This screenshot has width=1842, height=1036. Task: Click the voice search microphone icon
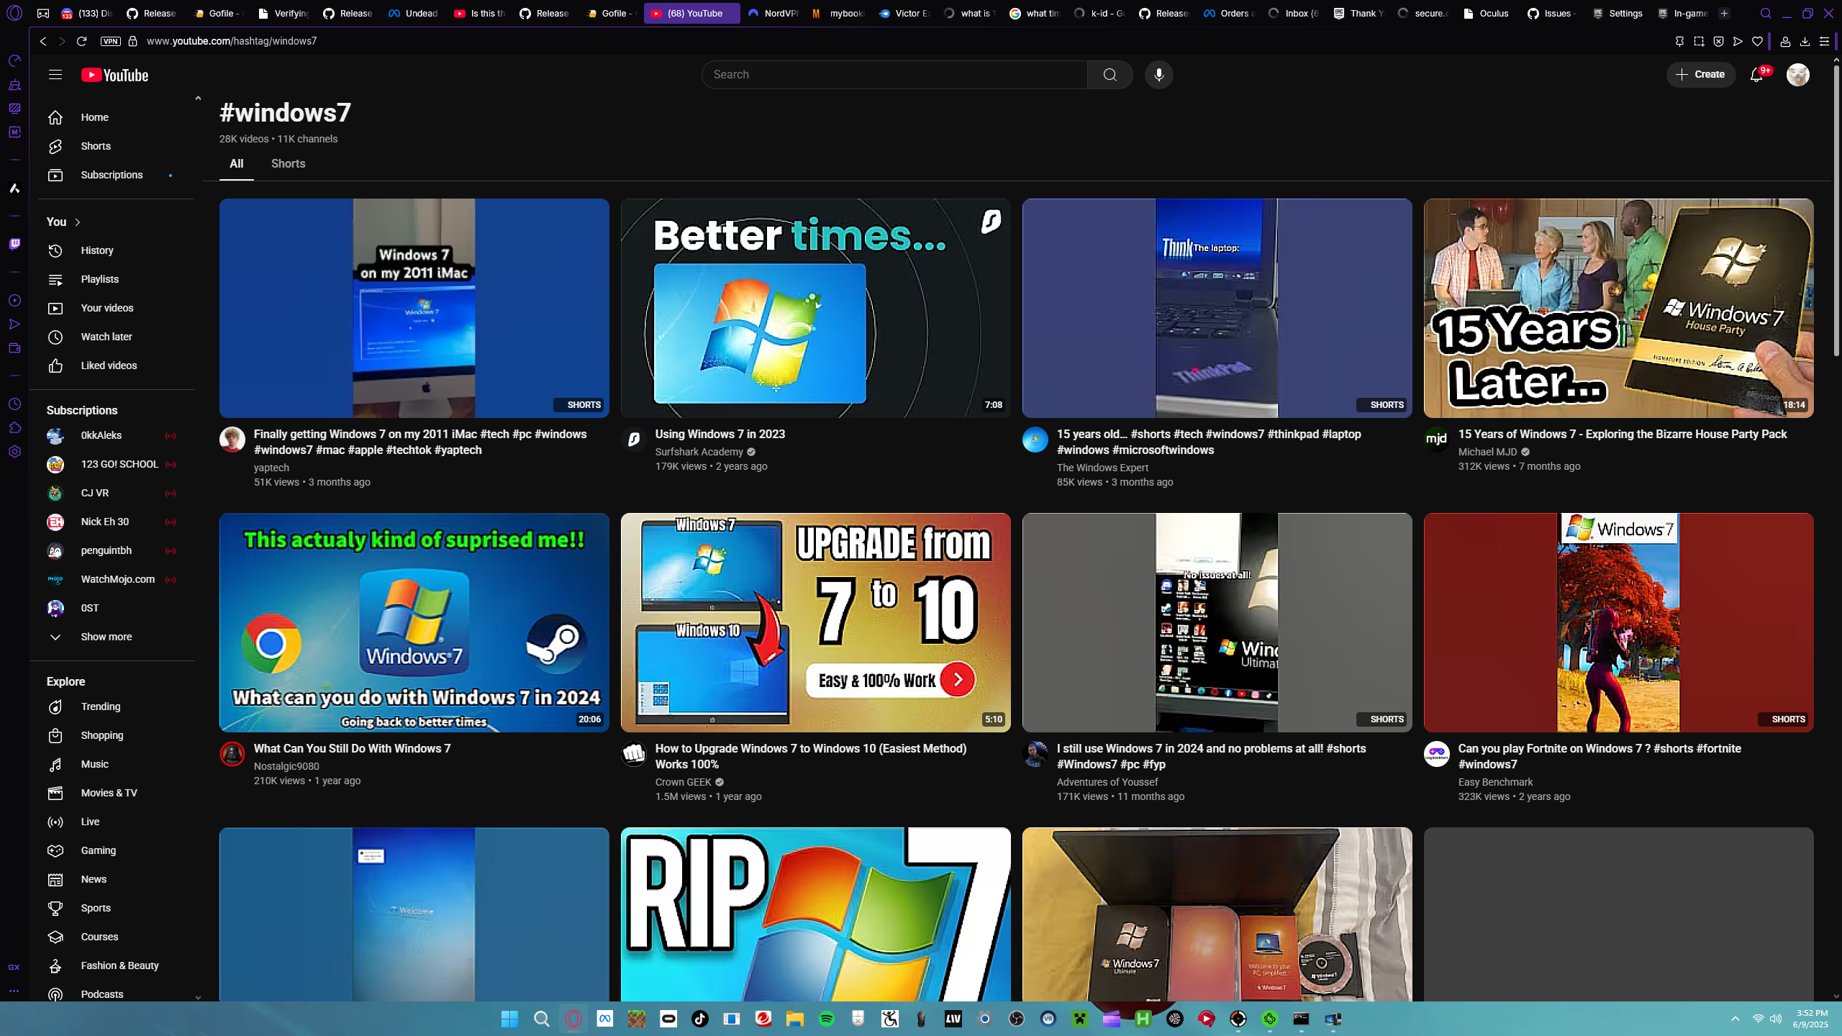pos(1158,75)
